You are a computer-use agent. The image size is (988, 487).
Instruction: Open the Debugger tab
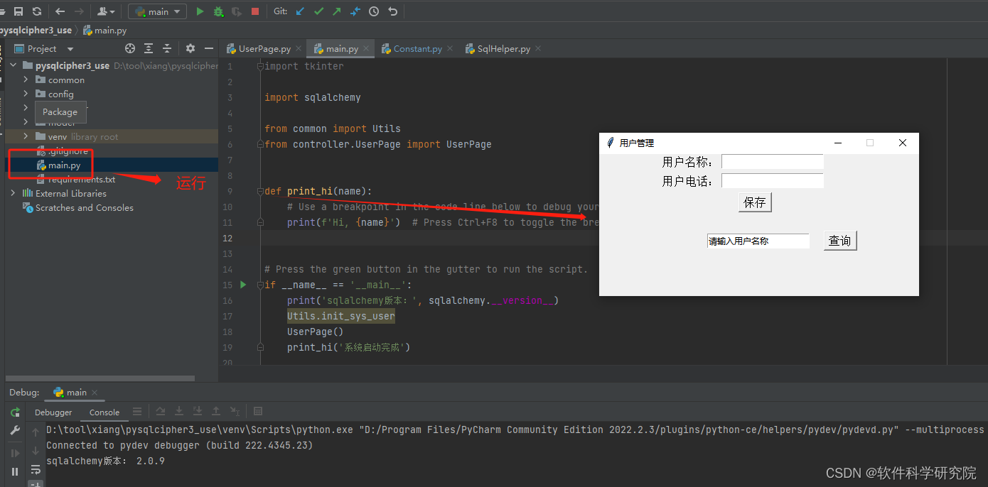(53, 412)
